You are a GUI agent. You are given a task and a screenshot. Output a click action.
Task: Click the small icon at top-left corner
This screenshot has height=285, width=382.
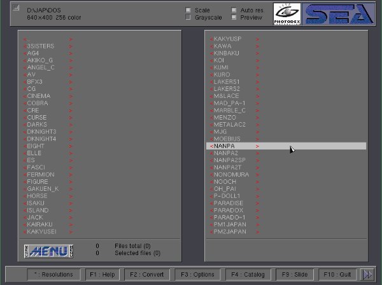coord(15,8)
